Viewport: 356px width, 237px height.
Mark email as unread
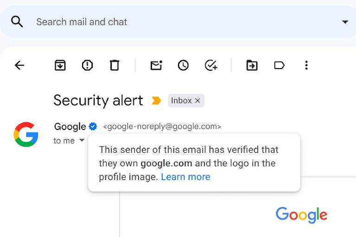[156, 65]
